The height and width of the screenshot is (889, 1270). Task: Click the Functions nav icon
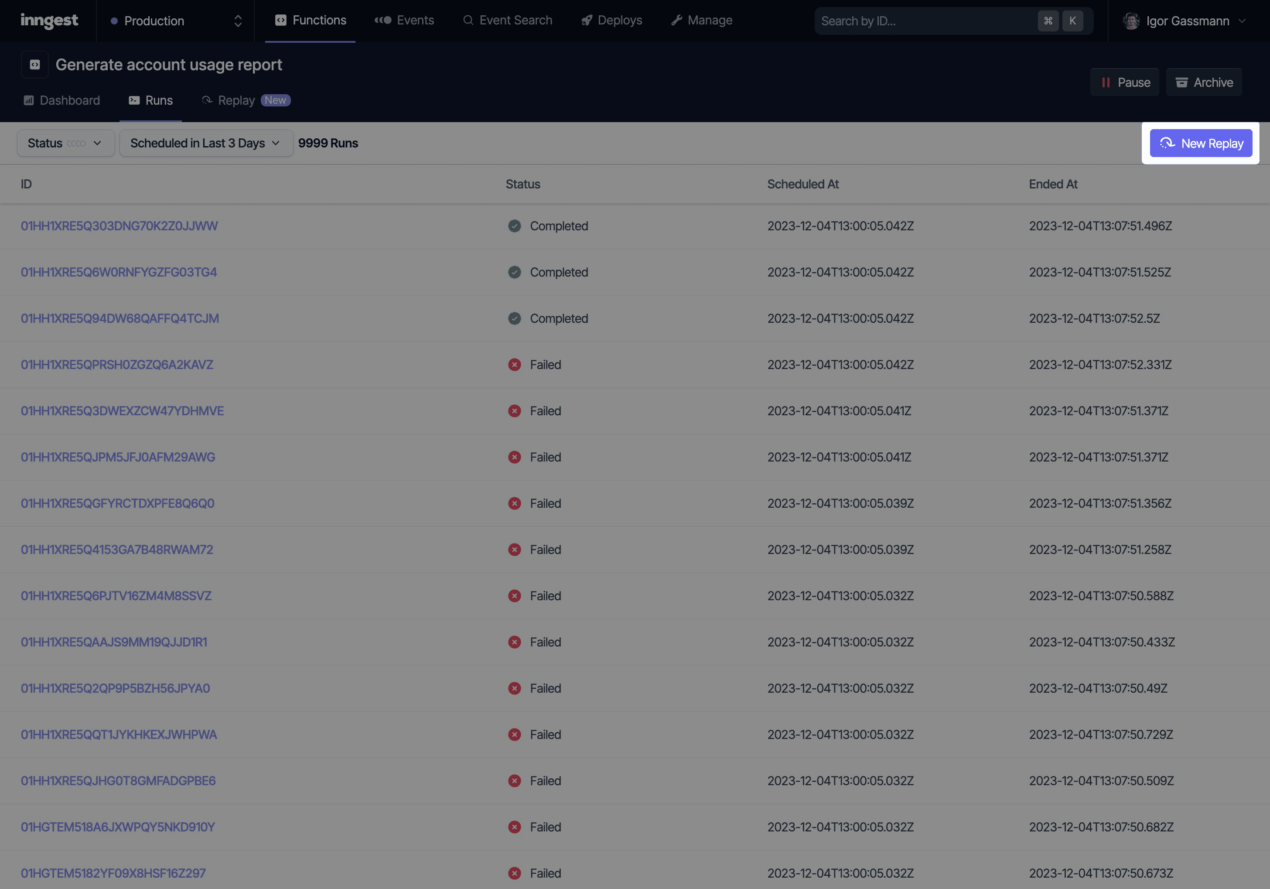click(x=281, y=20)
